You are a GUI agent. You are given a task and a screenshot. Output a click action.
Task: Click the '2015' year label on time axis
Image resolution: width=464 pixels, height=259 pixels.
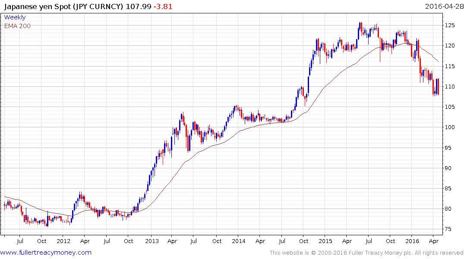(325, 241)
